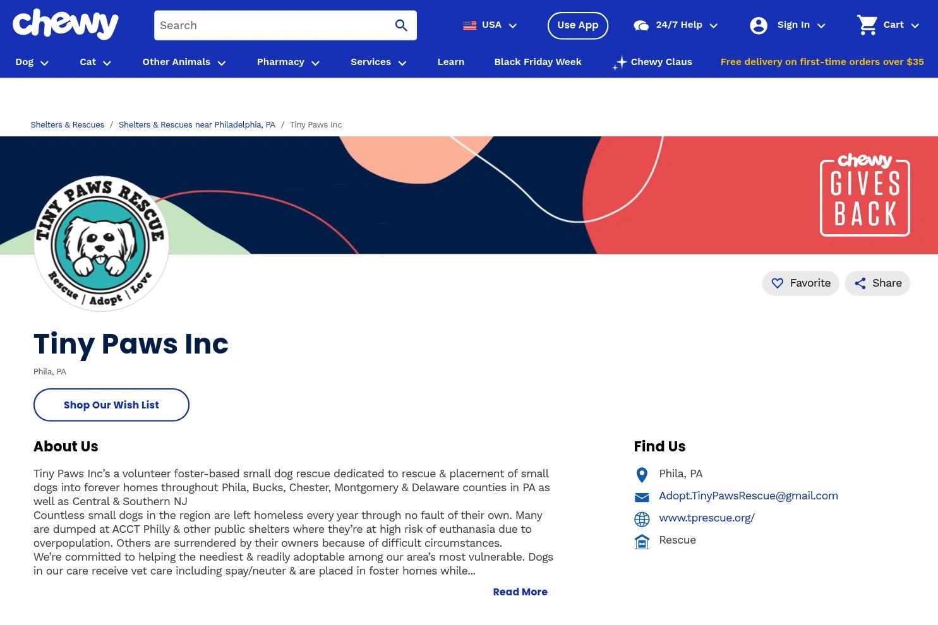Click the Sign In account icon
The width and height of the screenshot is (938, 625).
click(758, 25)
